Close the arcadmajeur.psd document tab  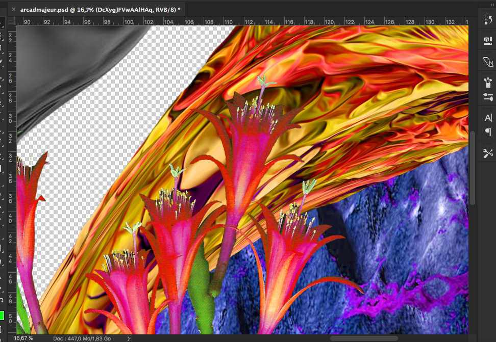13,9
